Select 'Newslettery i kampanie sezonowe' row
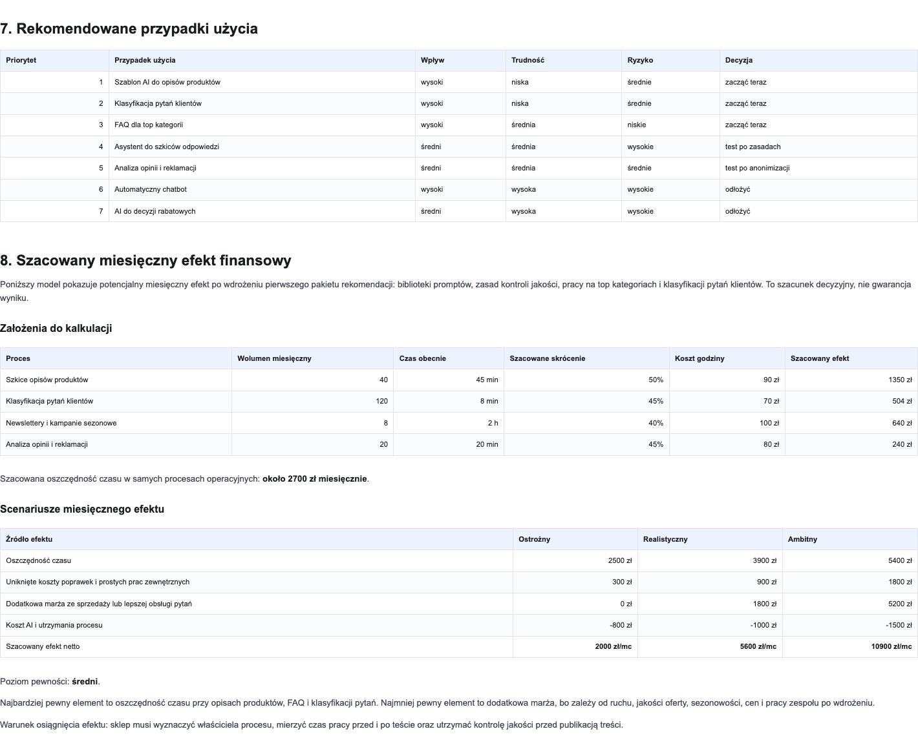The height and width of the screenshot is (738, 918). click(x=459, y=423)
